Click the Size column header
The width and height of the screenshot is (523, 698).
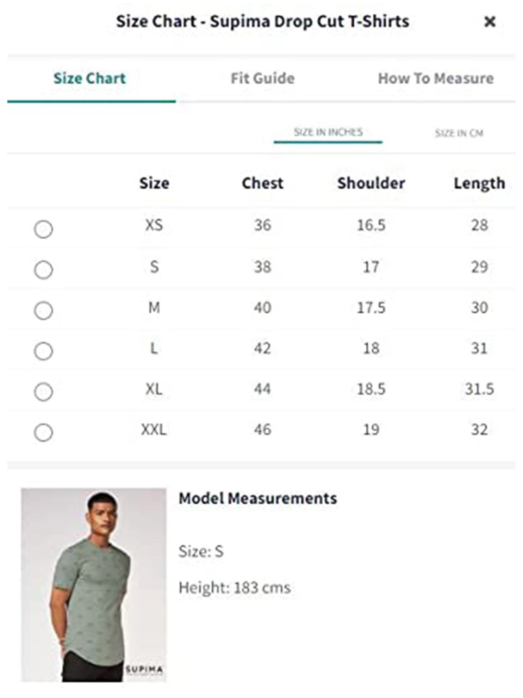pos(154,183)
